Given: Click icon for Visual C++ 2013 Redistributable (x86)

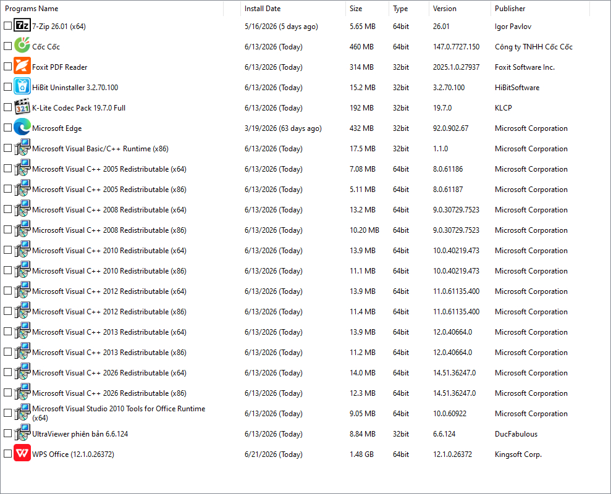Looking at the screenshot, I should click(22, 351).
